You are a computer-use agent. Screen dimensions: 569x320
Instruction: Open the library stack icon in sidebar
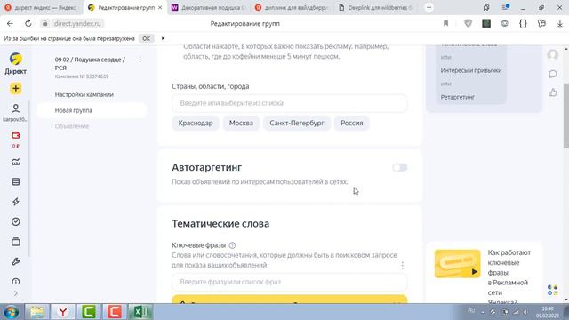click(x=16, y=242)
